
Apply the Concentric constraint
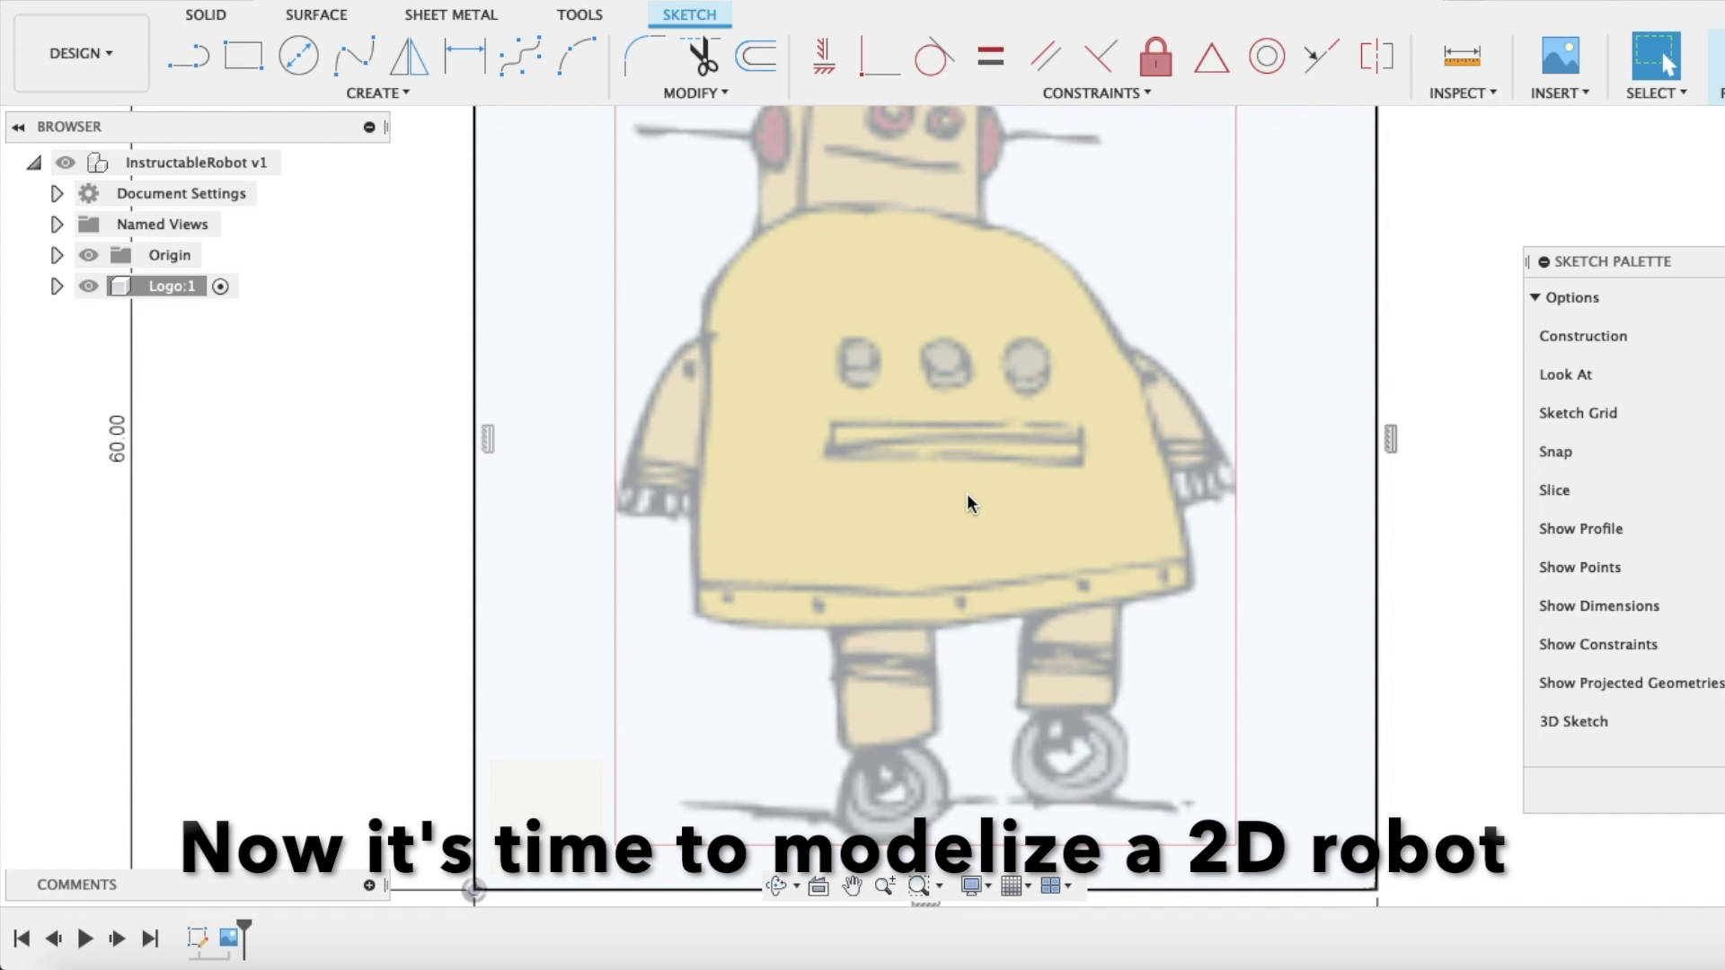(x=1267, y=56)
